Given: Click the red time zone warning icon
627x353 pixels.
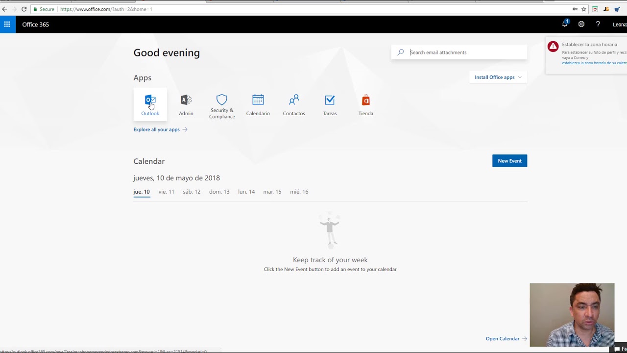Looking at the screenshot, I should point(553,47).
